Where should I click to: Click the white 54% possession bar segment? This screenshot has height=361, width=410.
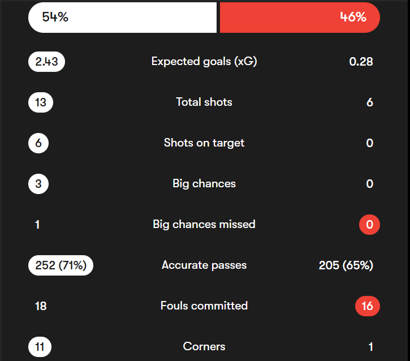(x=122, y=18)
